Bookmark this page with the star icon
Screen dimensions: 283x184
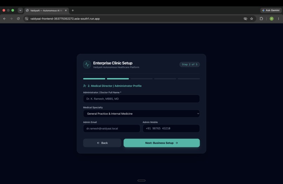pyautogui.click(x=252, y=19)
